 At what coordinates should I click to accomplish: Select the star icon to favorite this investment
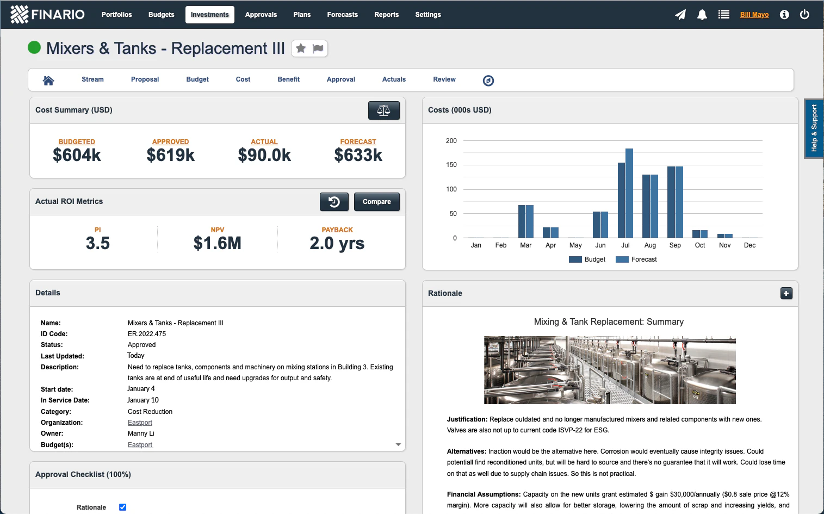click(x=301, y=48)
